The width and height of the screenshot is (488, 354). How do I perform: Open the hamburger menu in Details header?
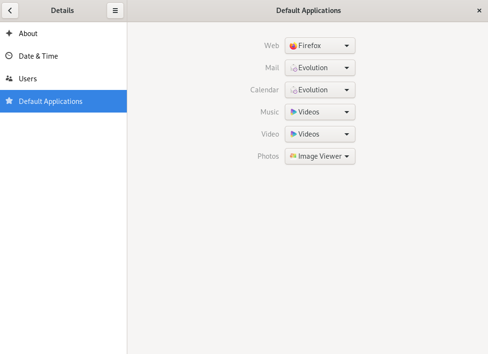coord(115,11)
